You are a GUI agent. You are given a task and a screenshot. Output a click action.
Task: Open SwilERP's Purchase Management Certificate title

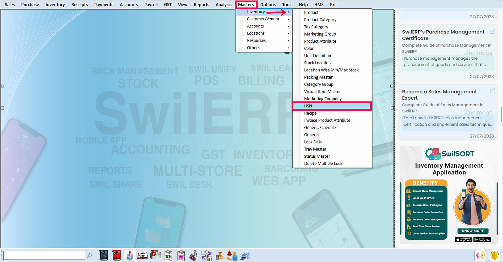[x=443, y=35]
